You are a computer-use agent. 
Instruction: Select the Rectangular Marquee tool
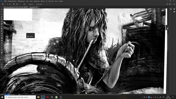click(2, 12)
